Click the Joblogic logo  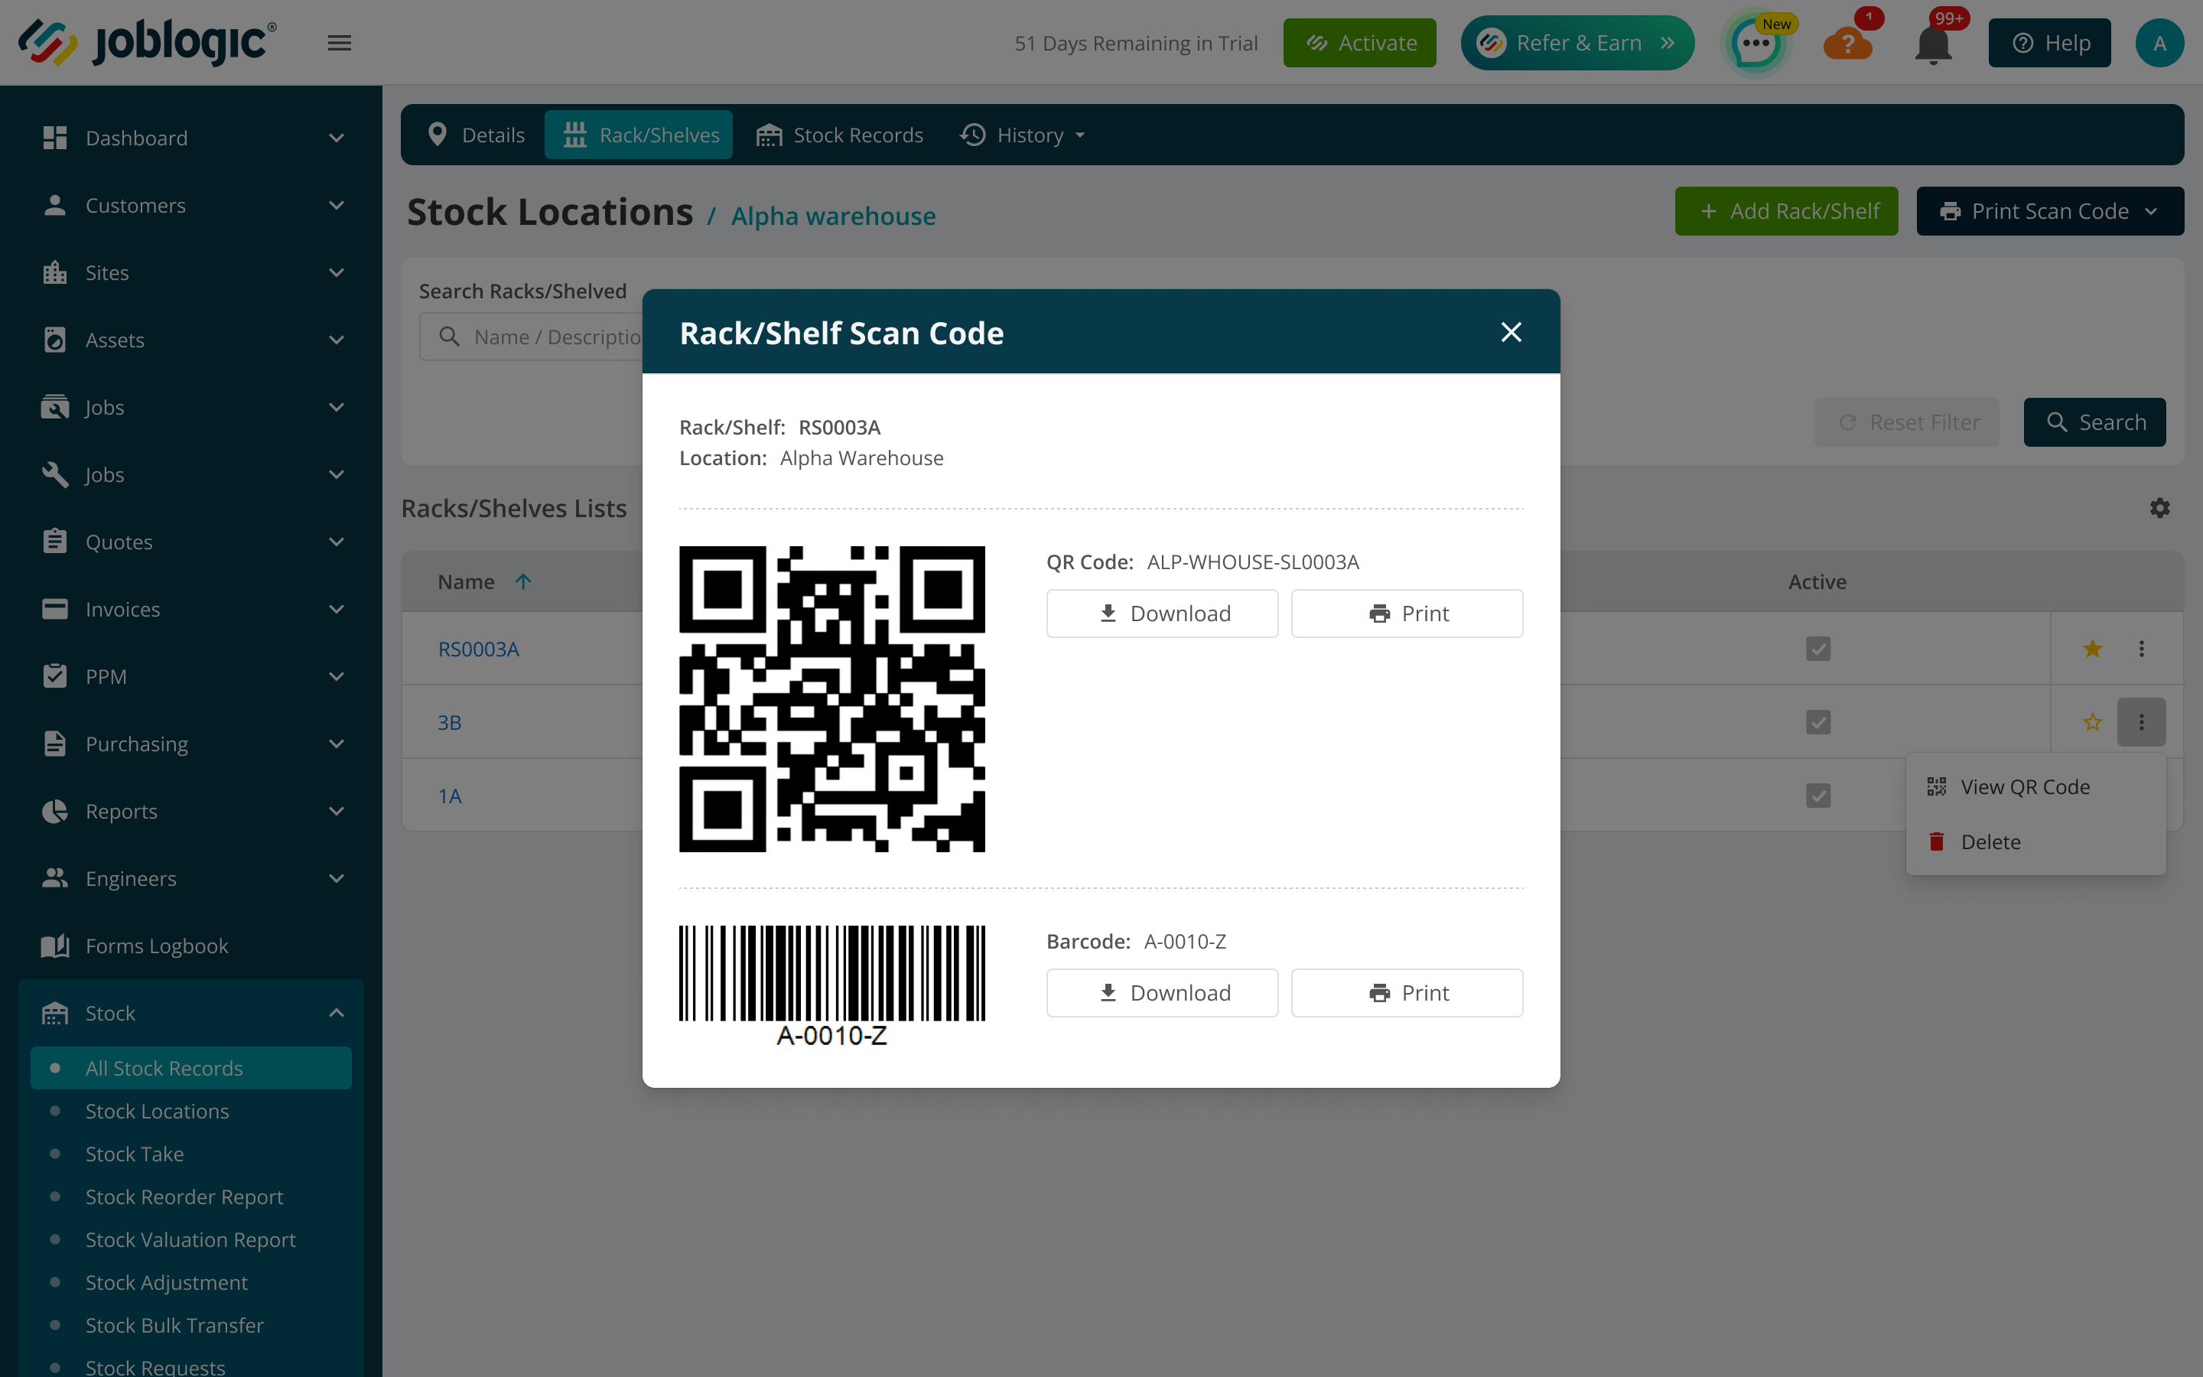pos(148,42)
